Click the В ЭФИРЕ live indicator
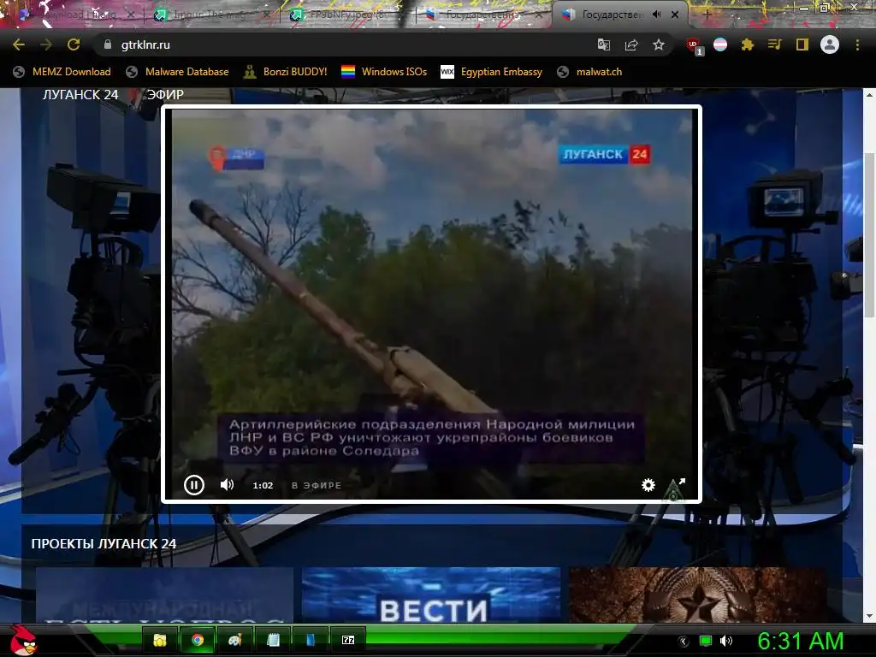Viewport: 876px width, 657px height. point(317,486)
